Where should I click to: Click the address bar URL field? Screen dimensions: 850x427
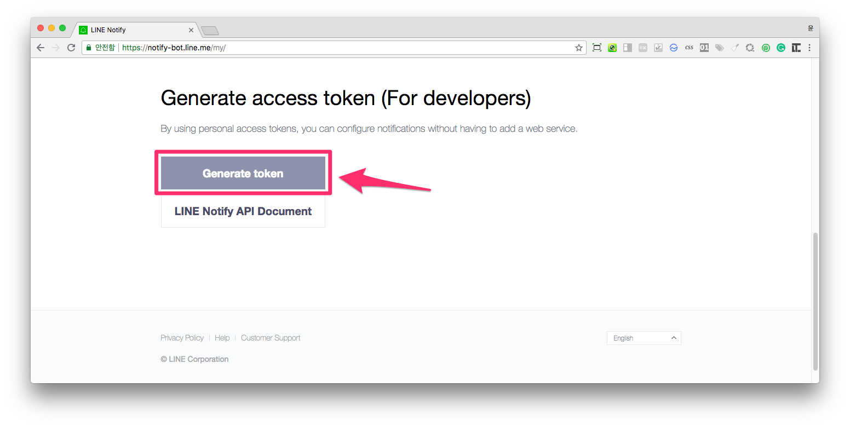(x=334, y=48)
